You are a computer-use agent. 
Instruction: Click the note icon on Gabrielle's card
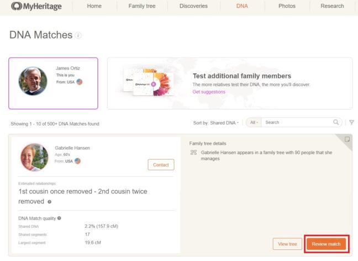[x=347, y=140]
